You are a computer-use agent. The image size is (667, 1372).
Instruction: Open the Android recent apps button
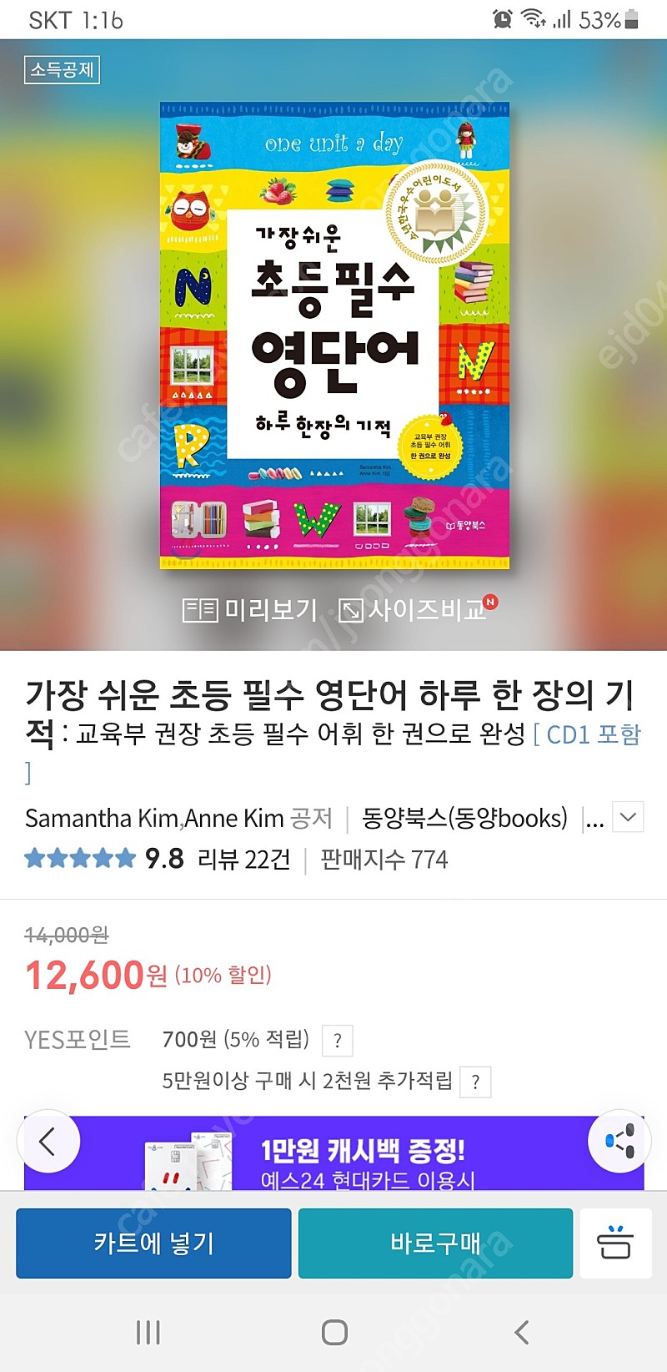pos(148,1332)
